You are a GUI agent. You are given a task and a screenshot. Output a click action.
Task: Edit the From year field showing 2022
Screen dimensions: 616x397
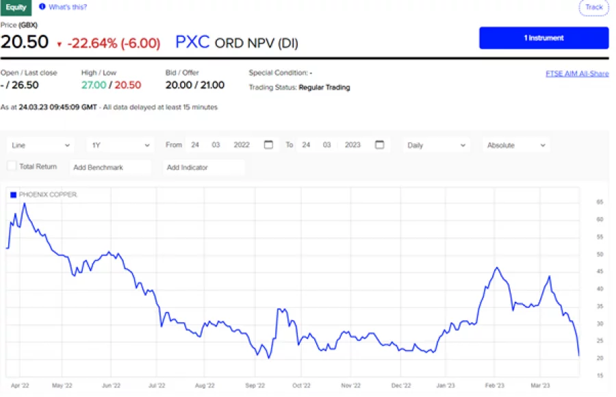pos(242,144)
